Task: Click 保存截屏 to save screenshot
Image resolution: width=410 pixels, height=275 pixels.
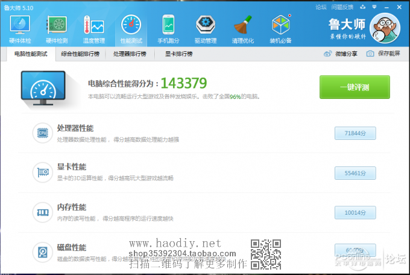Action: point(383,54)
